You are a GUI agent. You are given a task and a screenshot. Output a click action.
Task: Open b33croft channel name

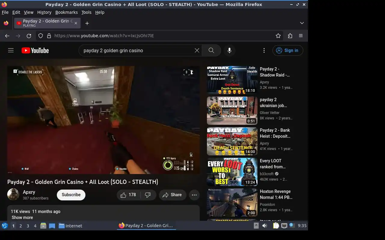(267, 174)
